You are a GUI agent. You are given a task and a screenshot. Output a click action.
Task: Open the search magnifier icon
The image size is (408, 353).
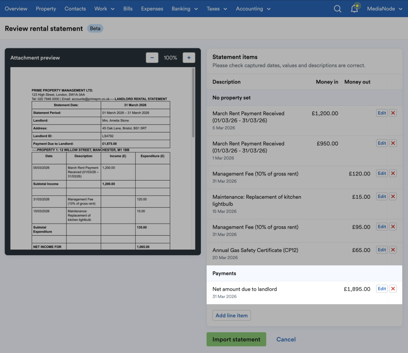click(338, 9)
